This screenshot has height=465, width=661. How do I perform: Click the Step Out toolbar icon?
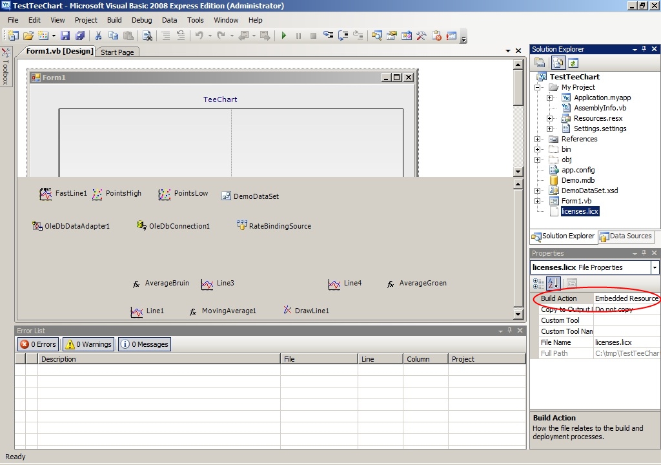coord(358,36)
